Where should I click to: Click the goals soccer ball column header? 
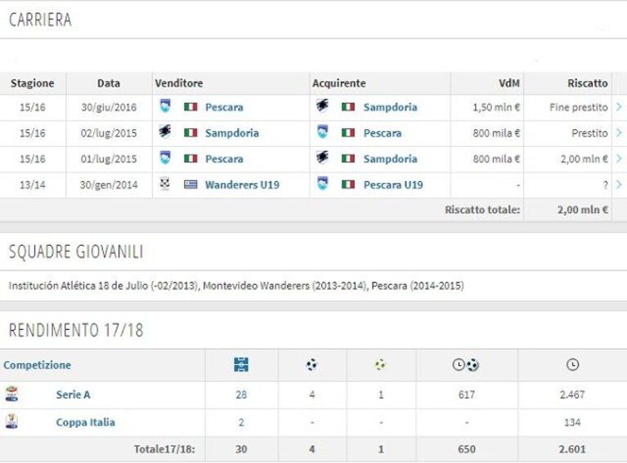pos(311,364)
